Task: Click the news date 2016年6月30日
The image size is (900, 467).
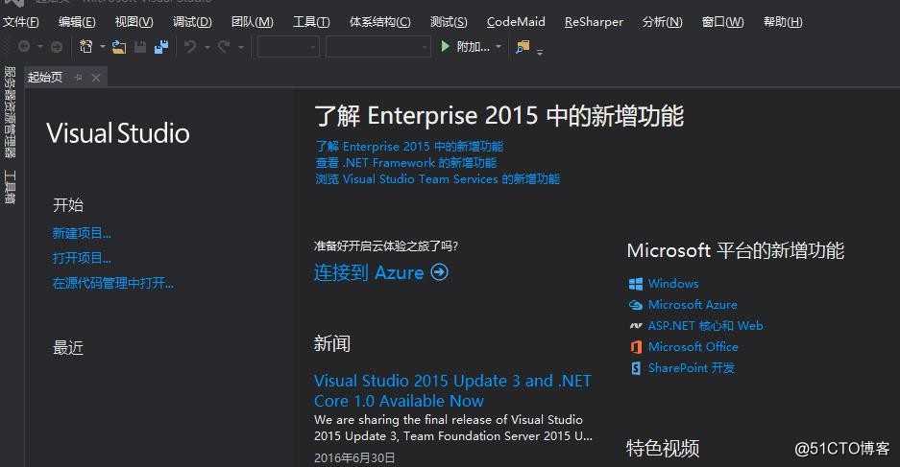Action: (354, 457)
